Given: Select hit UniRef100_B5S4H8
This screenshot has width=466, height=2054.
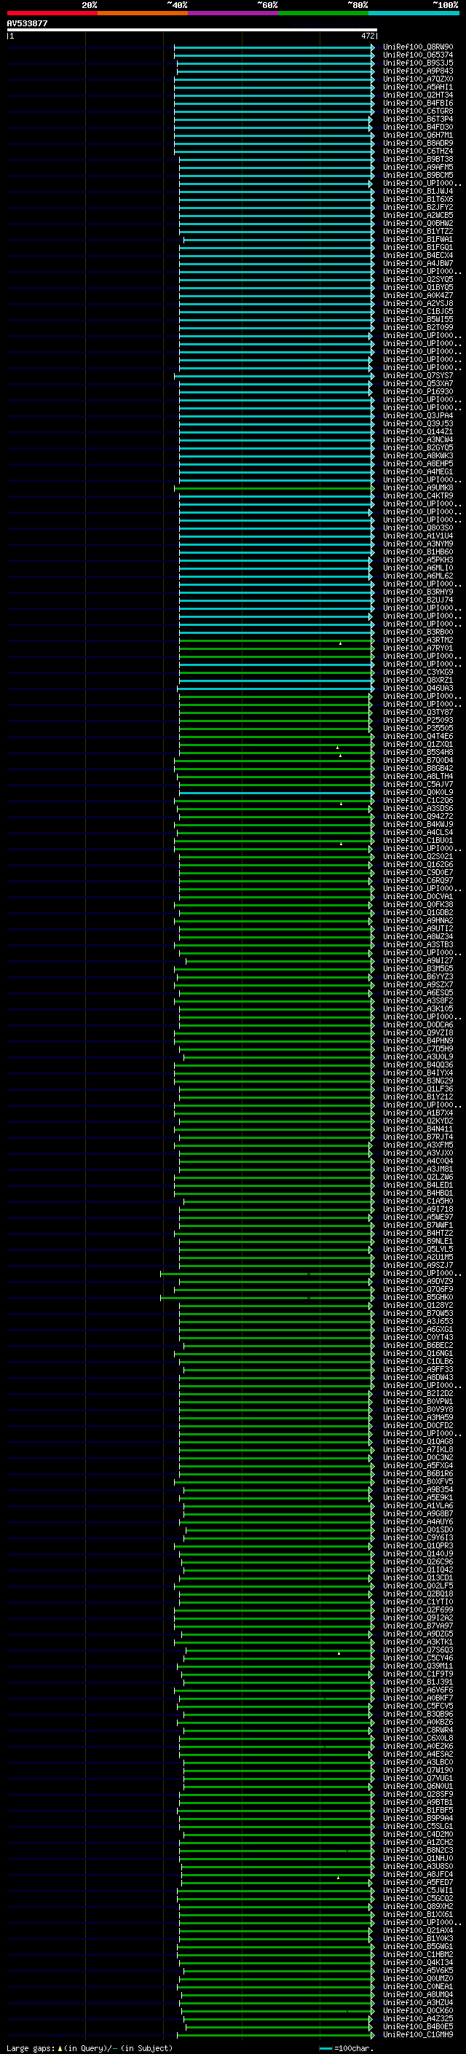Looking at the screenshot, I should [x=417, y=752].
